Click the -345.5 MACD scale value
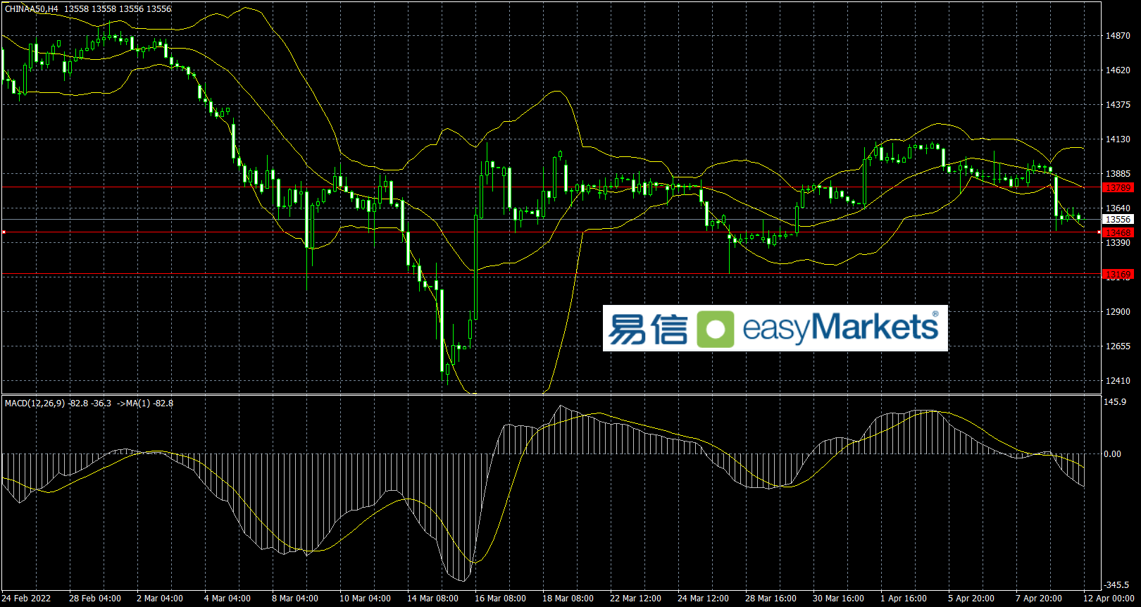 click(1116, 585)
